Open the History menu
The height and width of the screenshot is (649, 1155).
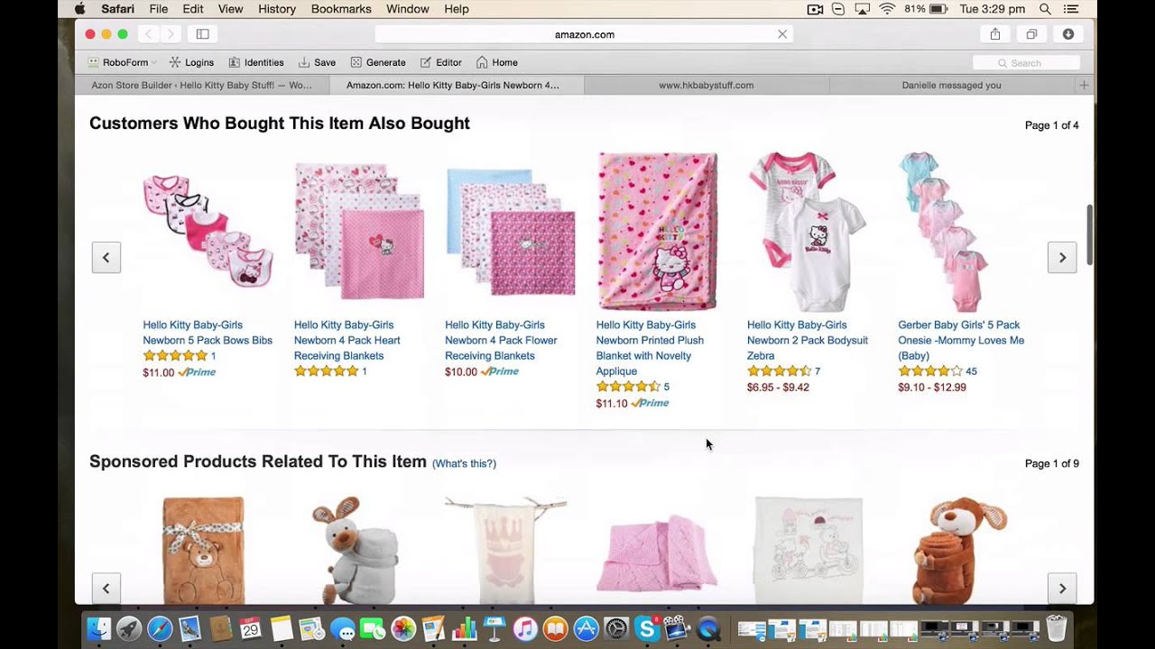click(277, 9)
